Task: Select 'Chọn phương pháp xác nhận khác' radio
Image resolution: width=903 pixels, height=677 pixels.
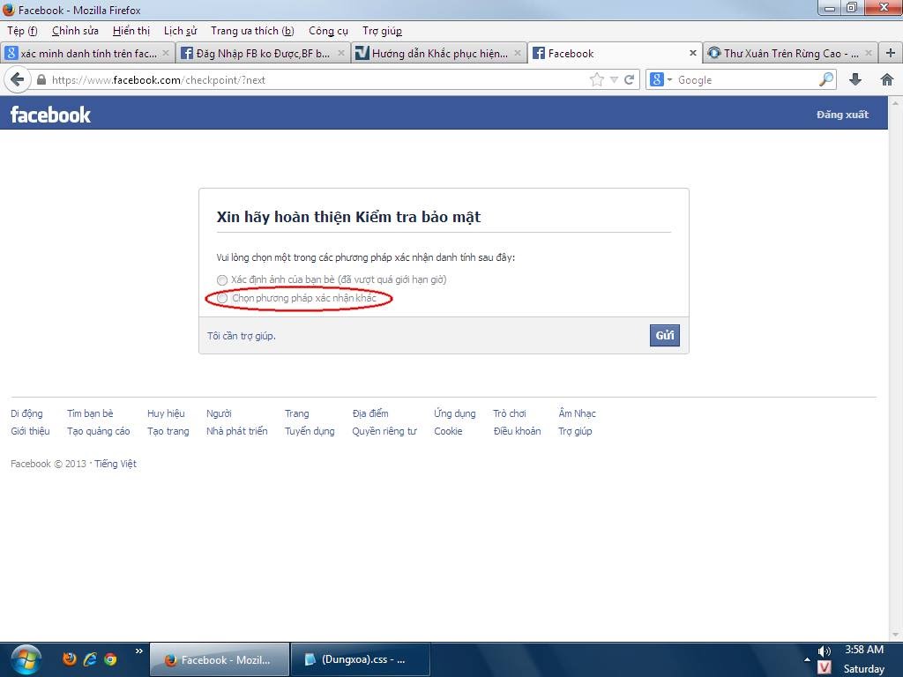Action: pyautogui.click(x=222, y=298)
